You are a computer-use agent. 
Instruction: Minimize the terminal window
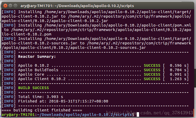(x=10, y=6)
